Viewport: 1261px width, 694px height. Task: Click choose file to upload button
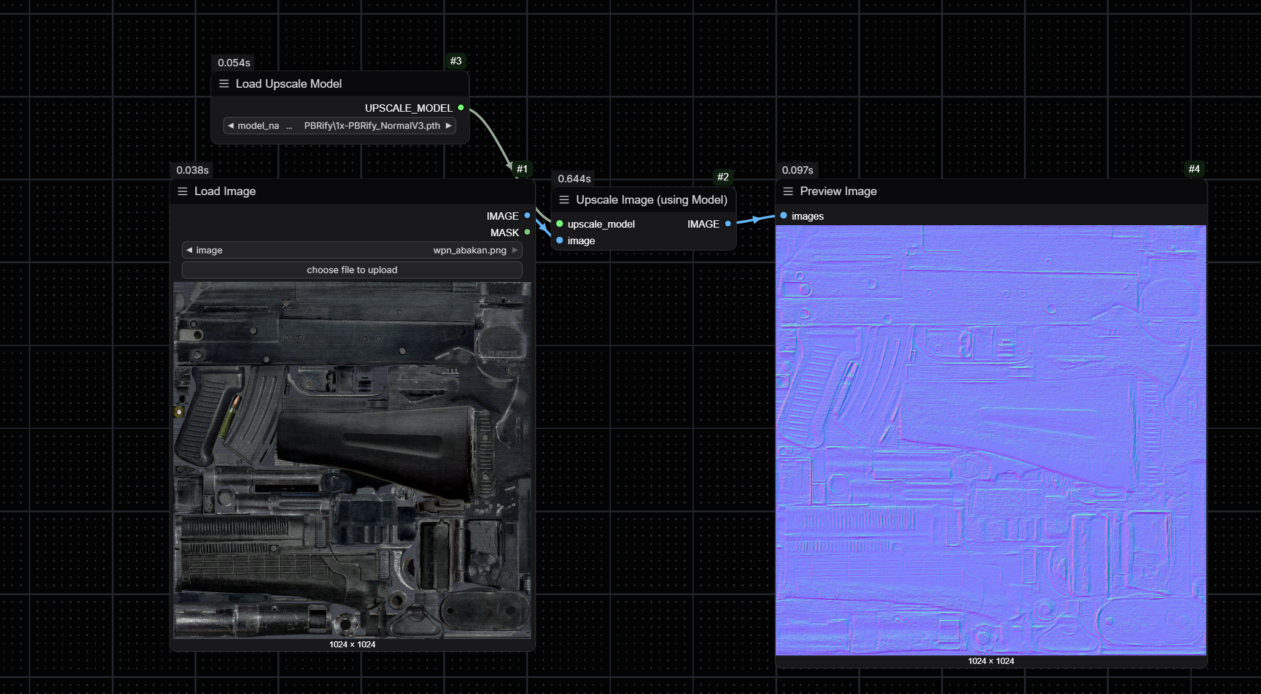[352, 270]
